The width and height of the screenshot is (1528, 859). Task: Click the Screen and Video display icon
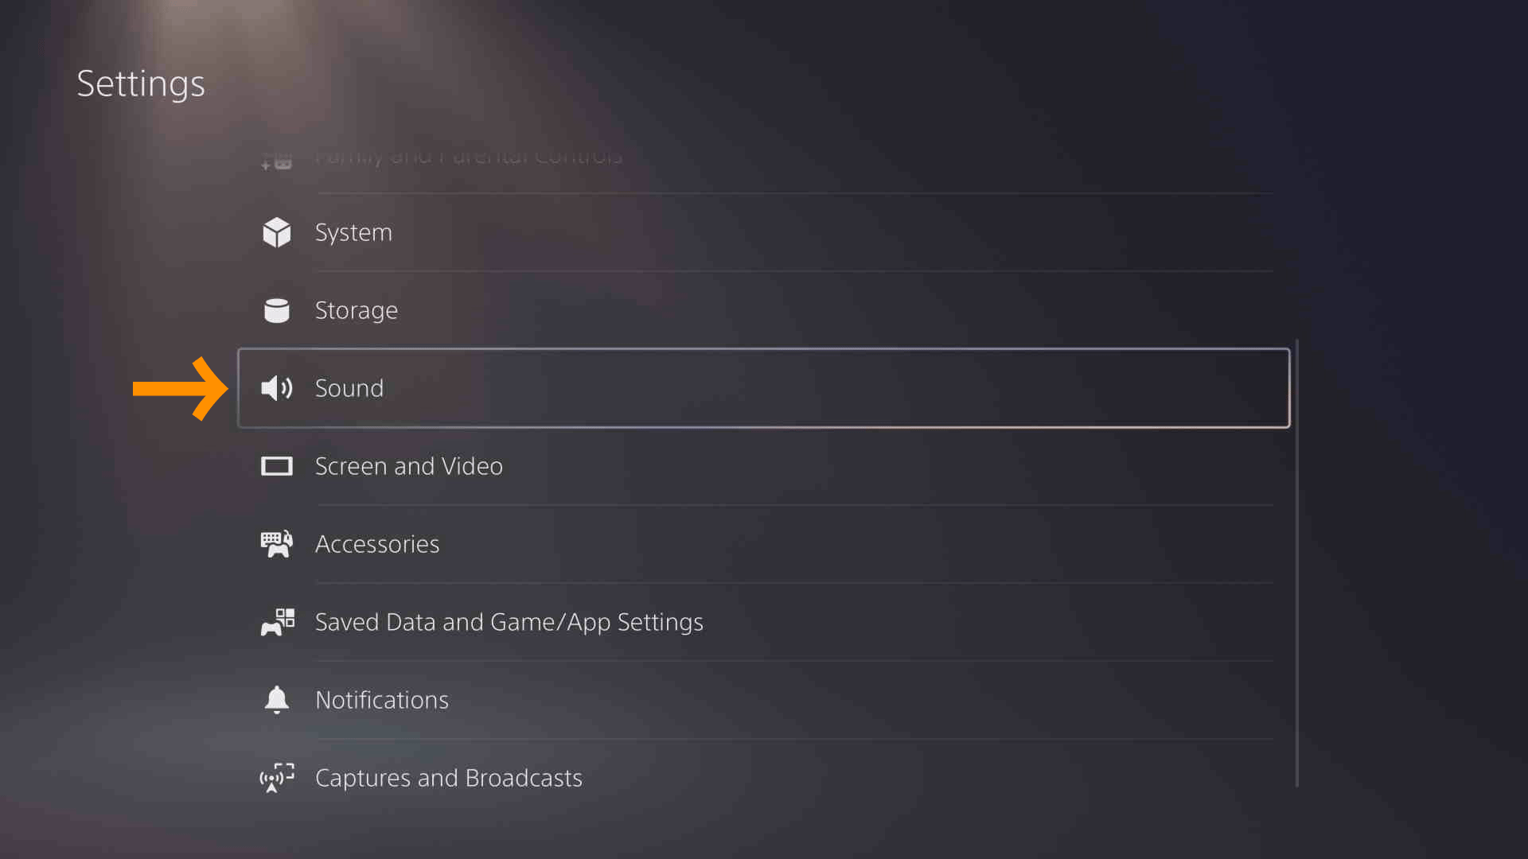[x=276, y=466]
